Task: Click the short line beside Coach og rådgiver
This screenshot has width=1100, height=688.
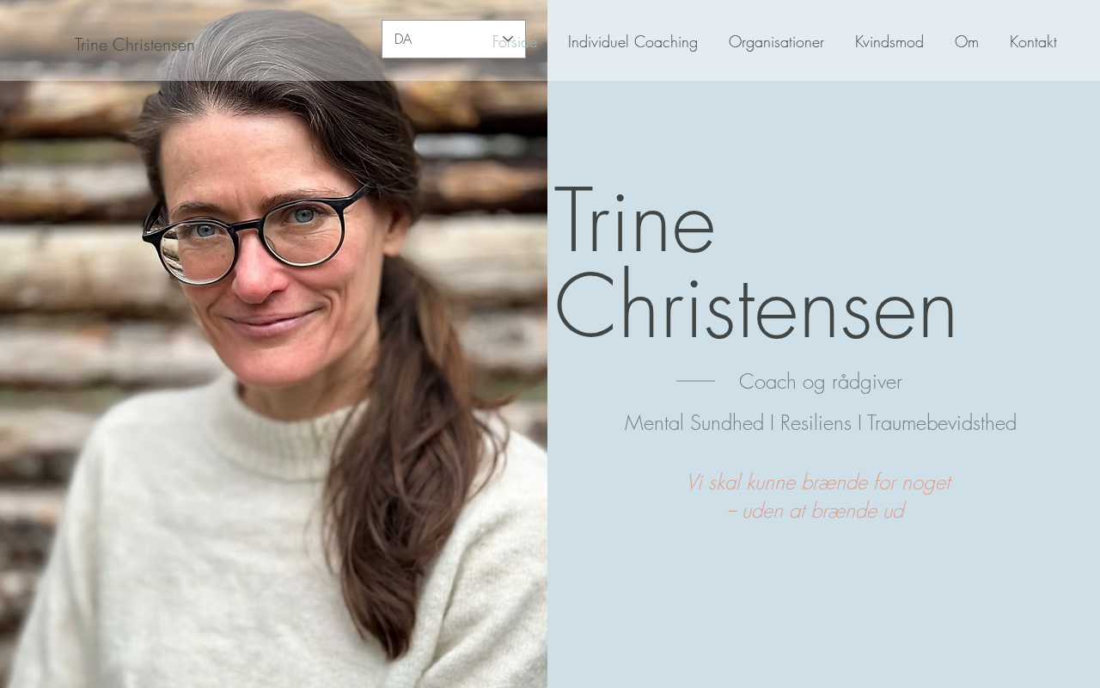Action: tap(695, 381)
